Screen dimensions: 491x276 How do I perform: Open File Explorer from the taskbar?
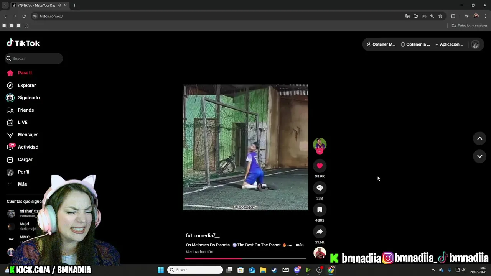tap(263, 270)
